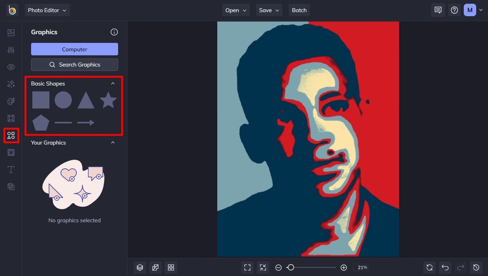Collapse the Basic Shapes section
The width and height of the screenshot is (488, 276).
click(x=113, y=83)
